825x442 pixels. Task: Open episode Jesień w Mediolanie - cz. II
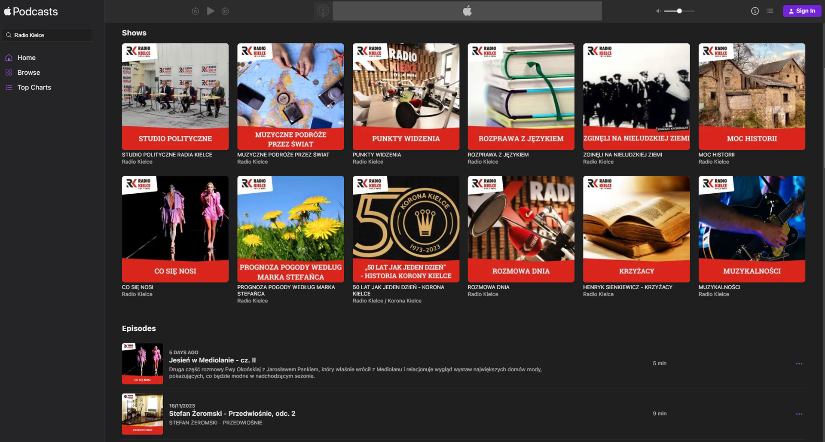click(212, 360)
